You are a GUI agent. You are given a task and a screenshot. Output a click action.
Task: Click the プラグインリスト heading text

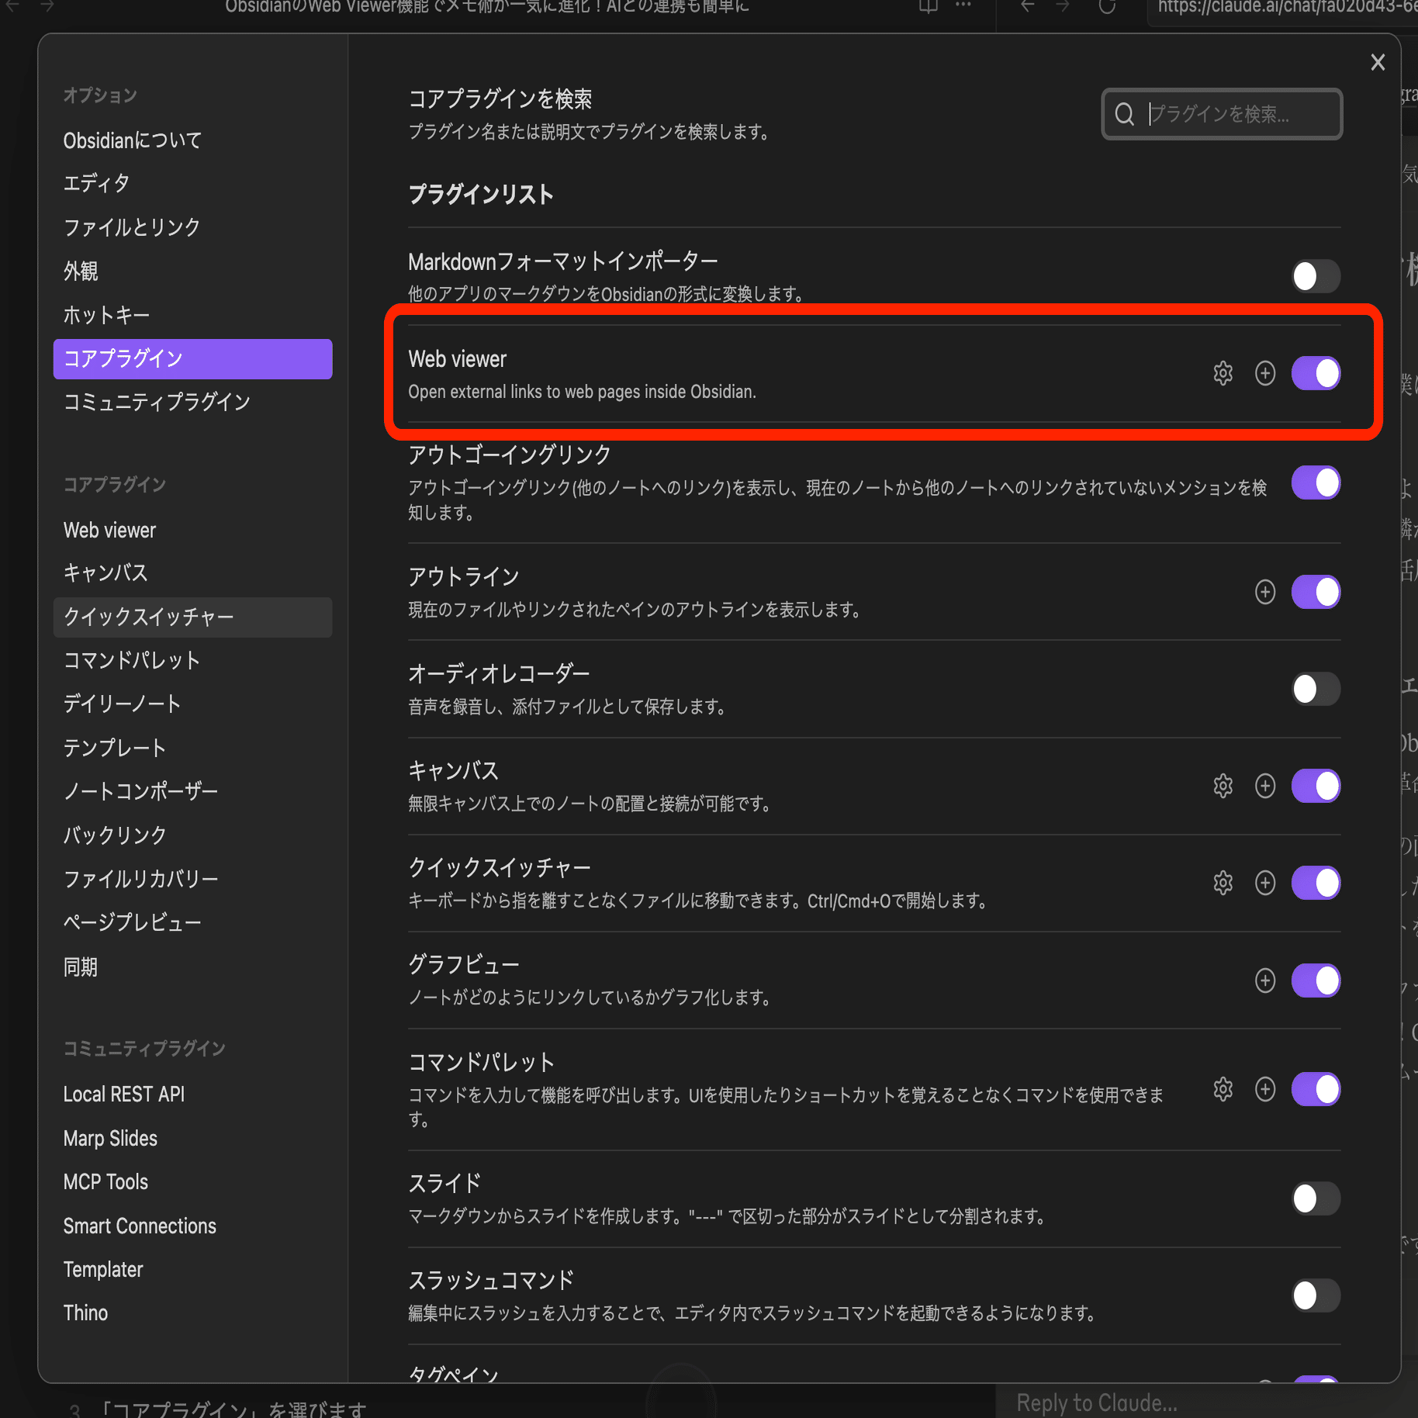tap(481, 194)
